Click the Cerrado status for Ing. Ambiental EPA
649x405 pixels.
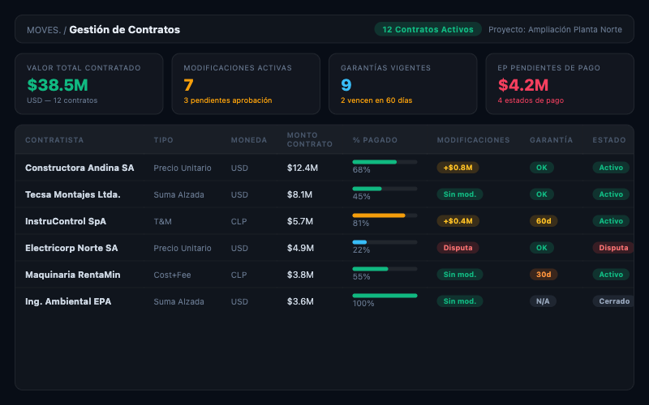click(x=613, y=301)
